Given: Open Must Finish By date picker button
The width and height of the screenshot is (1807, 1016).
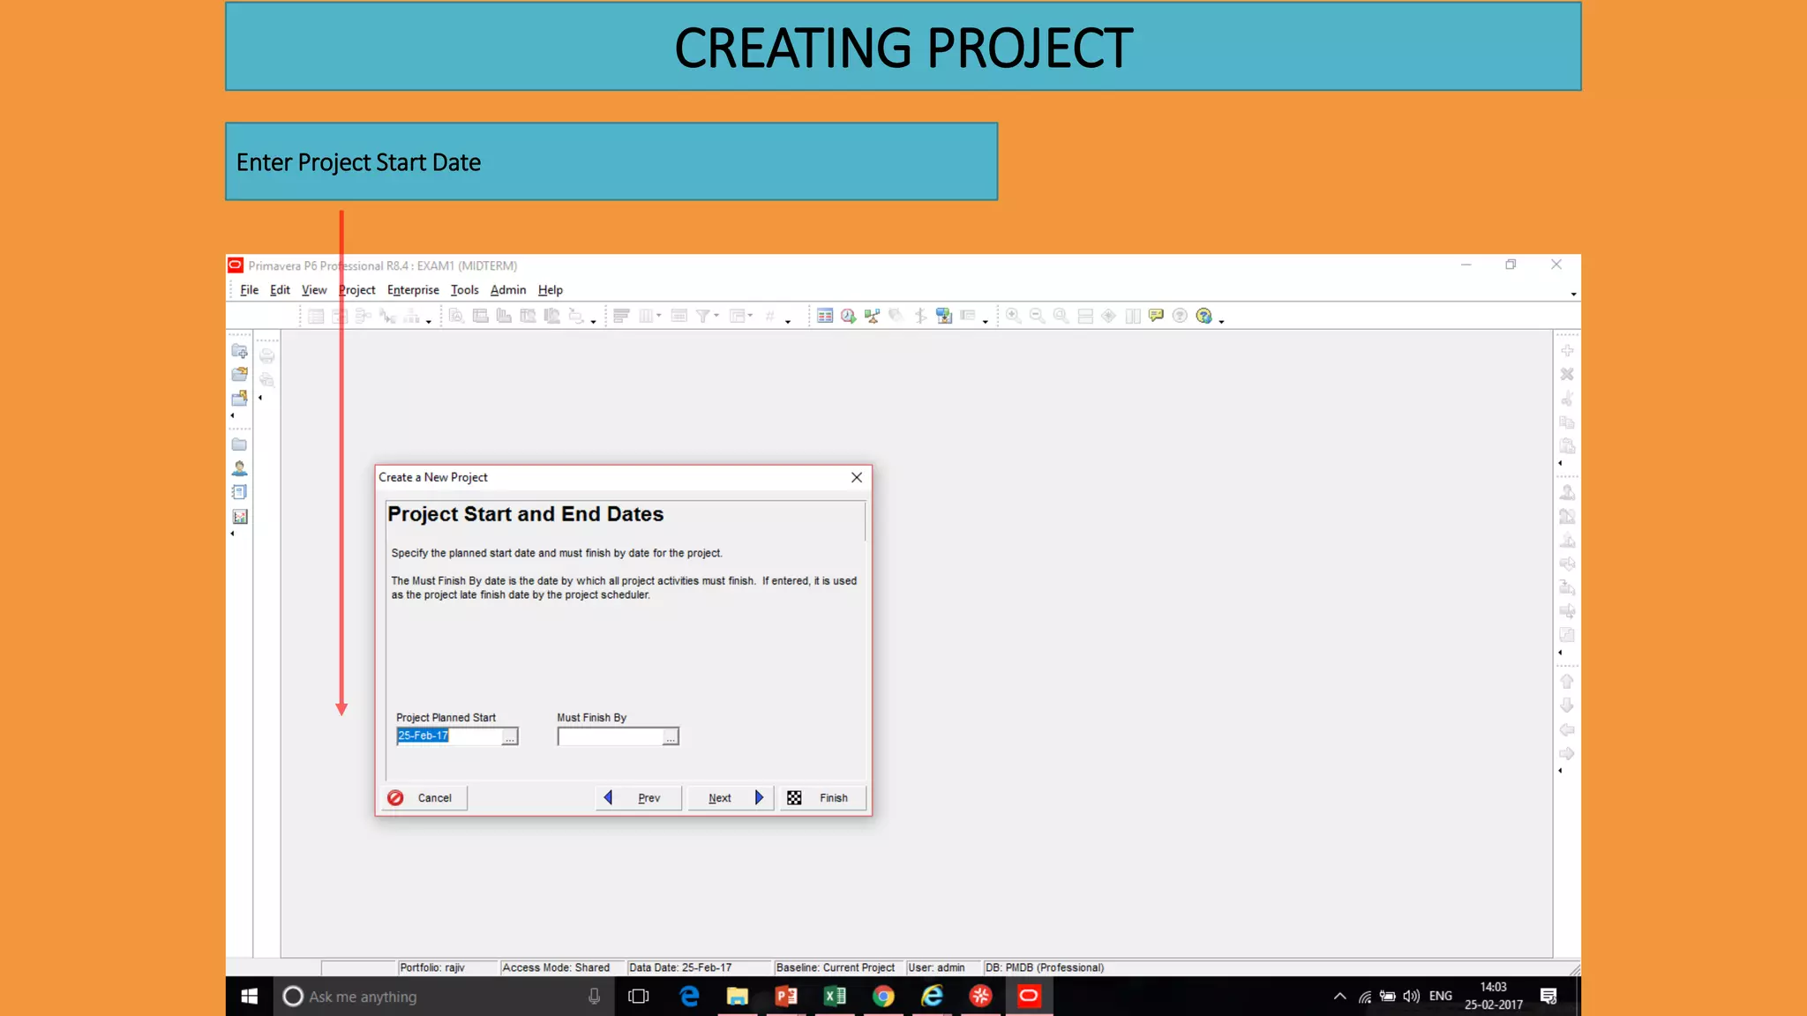Looking at the screenshot, I should click(x=671, y=736).
